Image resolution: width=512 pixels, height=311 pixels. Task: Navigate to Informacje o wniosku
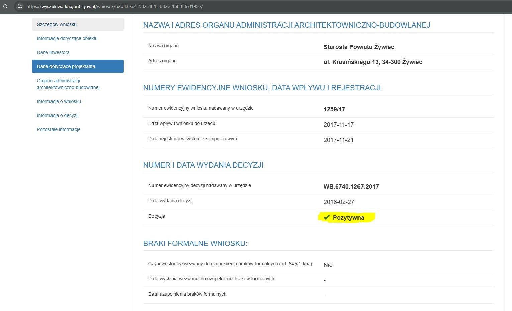click(59, 101)
